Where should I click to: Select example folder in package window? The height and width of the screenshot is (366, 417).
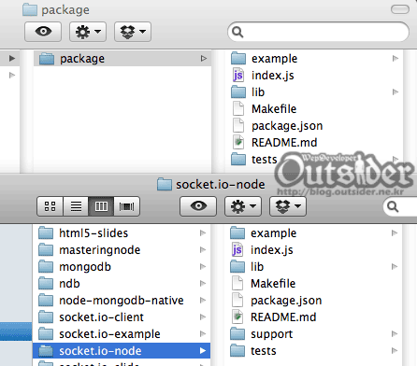(314, 59)
